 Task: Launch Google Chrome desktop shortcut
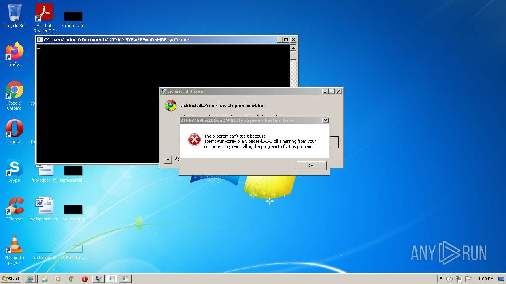tap(14, 96)
